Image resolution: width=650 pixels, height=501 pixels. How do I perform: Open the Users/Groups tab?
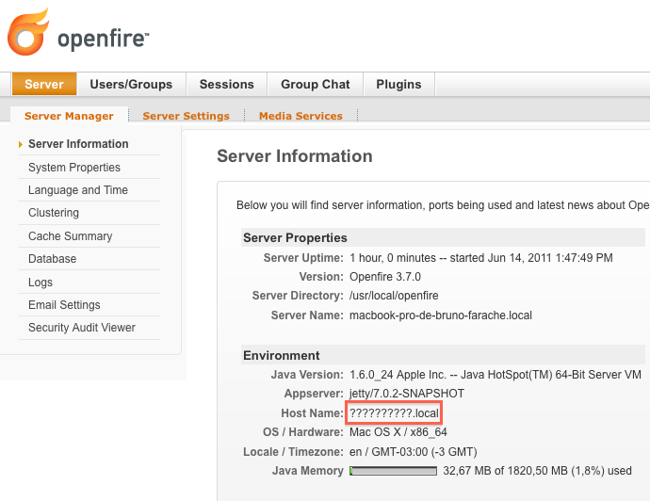[x=131, y=84]
